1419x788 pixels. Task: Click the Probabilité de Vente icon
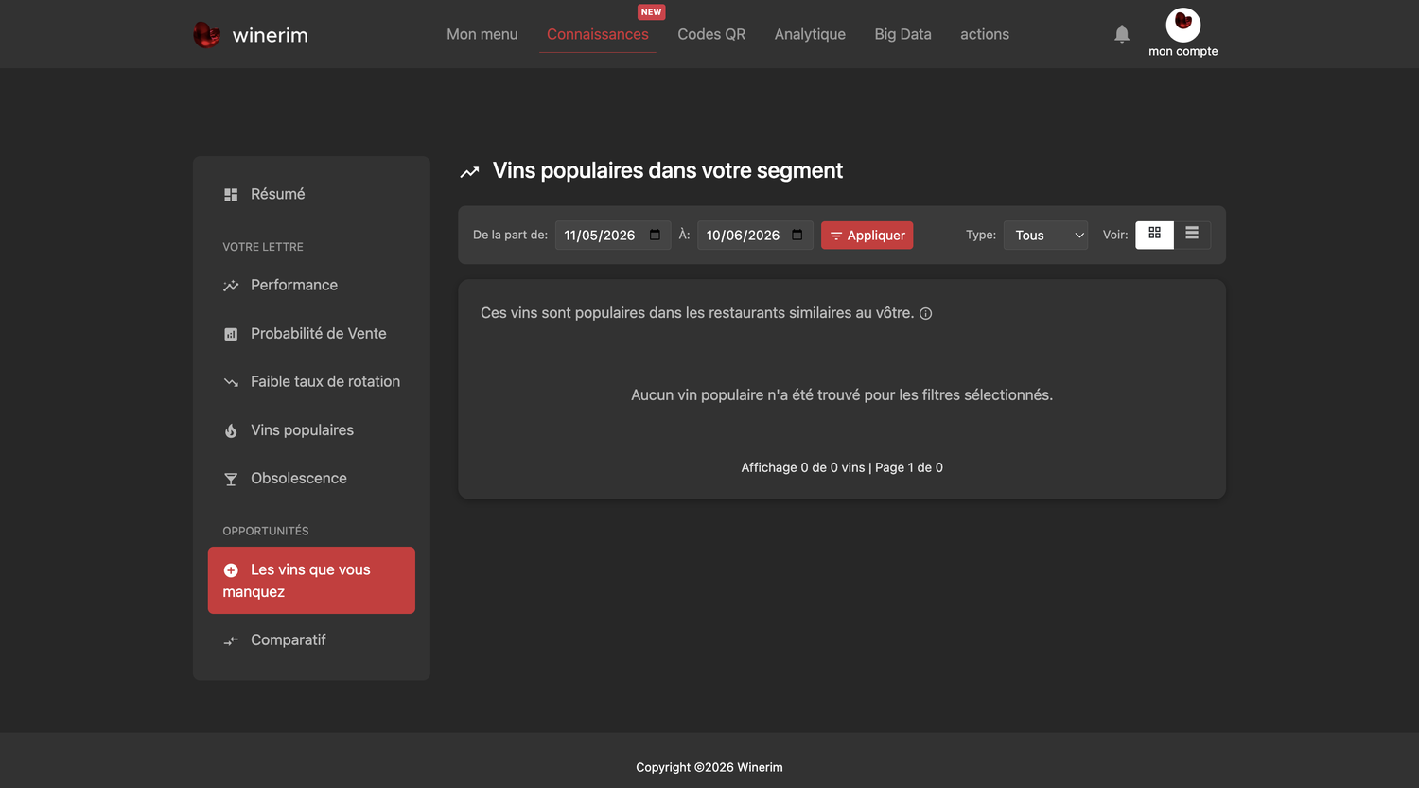[231, 334]
